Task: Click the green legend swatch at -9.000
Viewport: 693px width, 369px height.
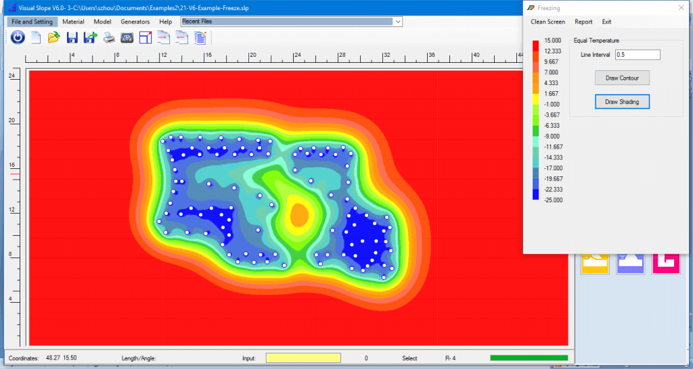Action: click(536, 130)
